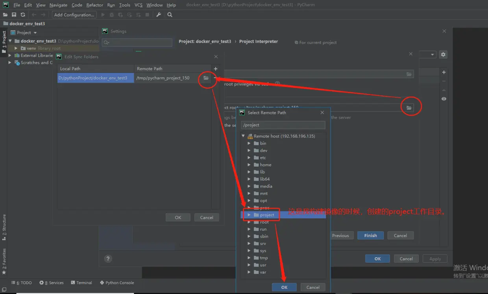Click the Stop square icon in toolbar
Viewport: 488px width, 294px height.
pyautogui.click(x=147, y=15)
